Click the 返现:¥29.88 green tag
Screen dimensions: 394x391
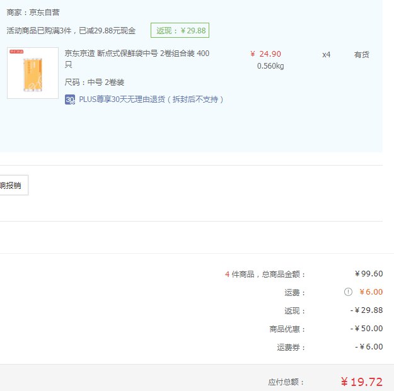coord(180,30)
